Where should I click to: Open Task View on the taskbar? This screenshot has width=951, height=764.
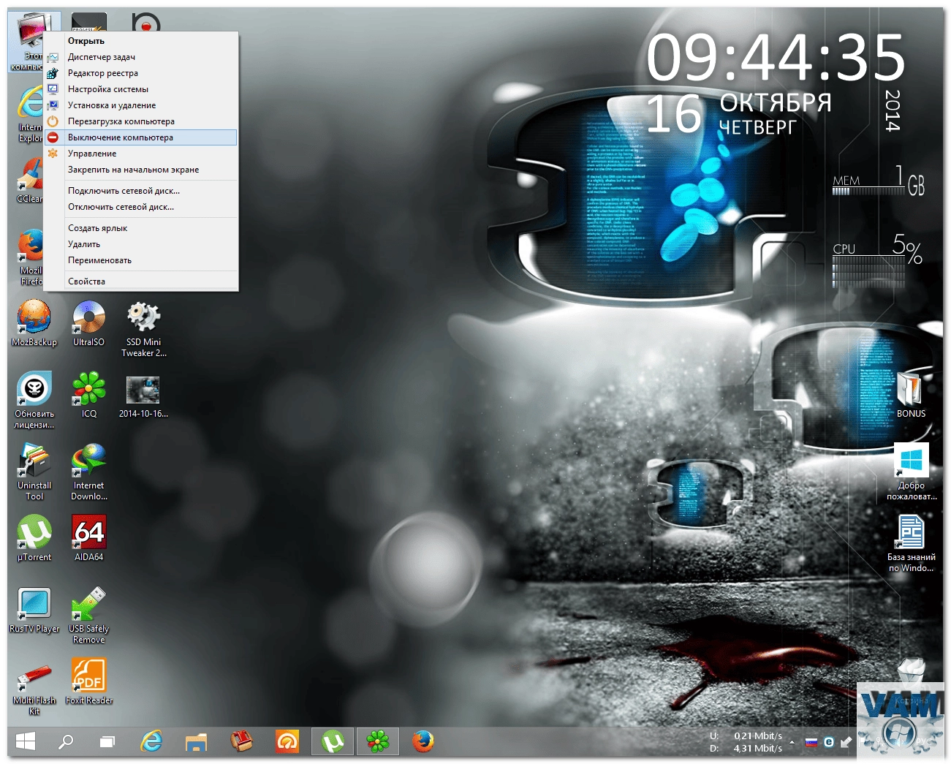click(x=107, y=741)
